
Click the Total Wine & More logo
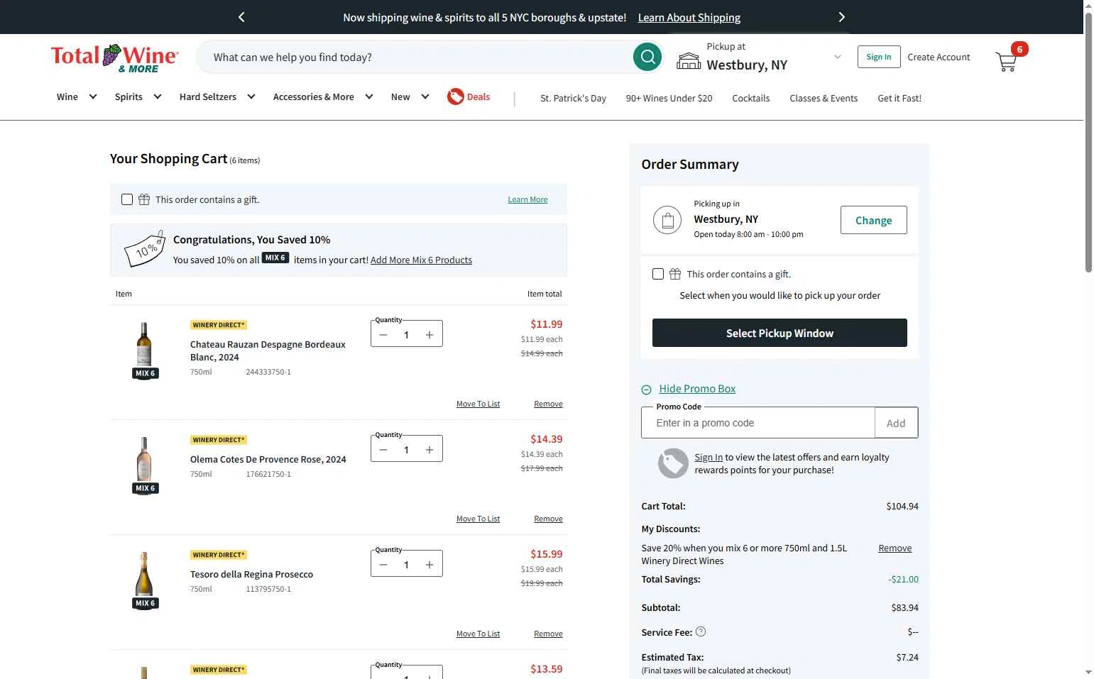coord(114,57)
